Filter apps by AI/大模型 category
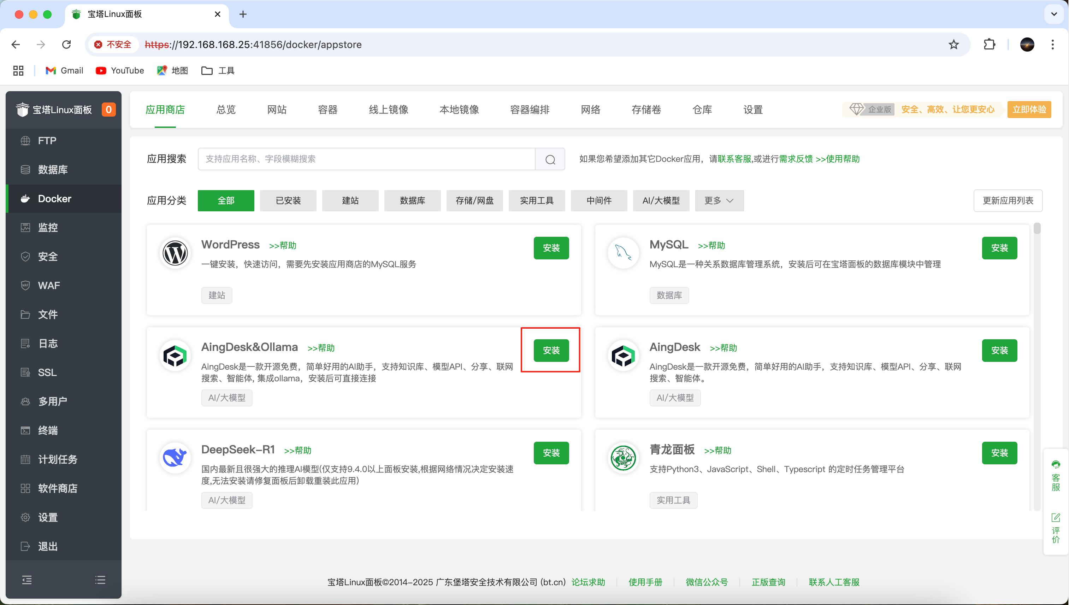Image resolution: width=1069 pixels, height=605 pixels. point(661,200)
